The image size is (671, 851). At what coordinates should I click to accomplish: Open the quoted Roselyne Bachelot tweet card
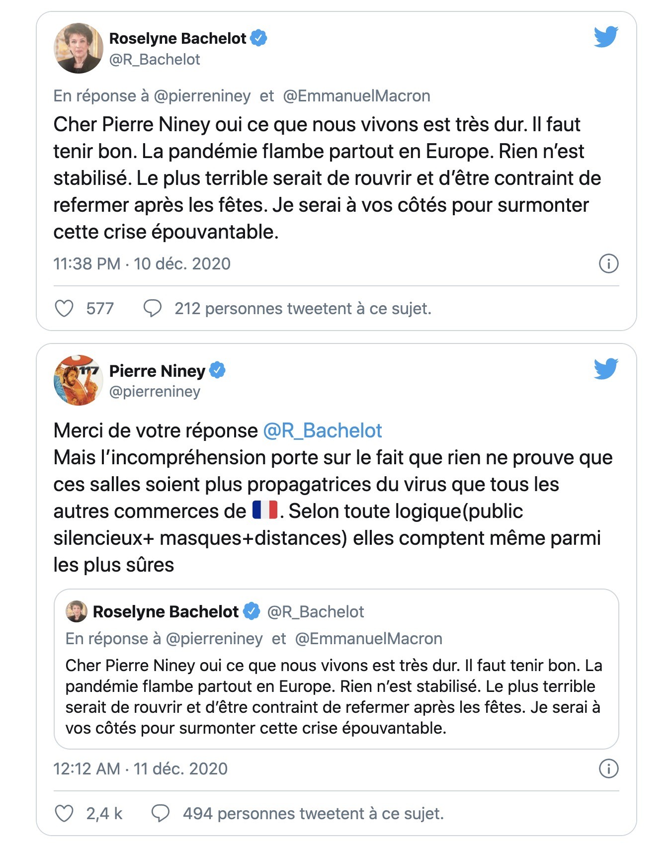[336, 669]
